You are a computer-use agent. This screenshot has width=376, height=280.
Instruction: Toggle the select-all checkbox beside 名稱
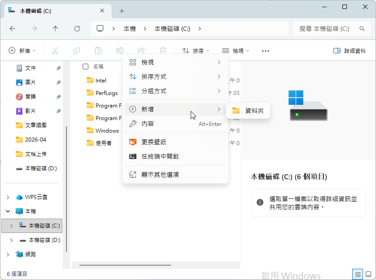tap(85, 67)
